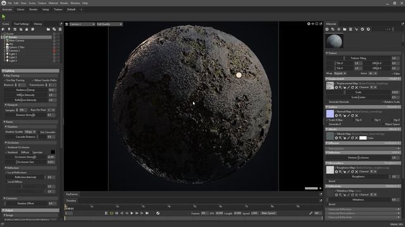The image size is (405, 227).
Task: Select Light 3 in scene tree
Action: coord(13,61)
